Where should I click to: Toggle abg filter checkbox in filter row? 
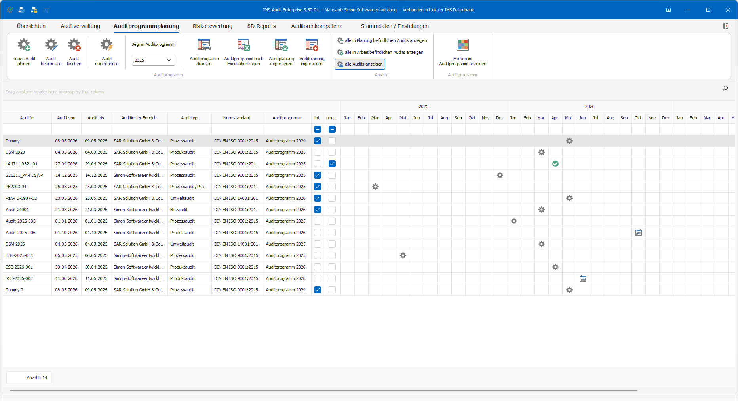tap(332, 129)
